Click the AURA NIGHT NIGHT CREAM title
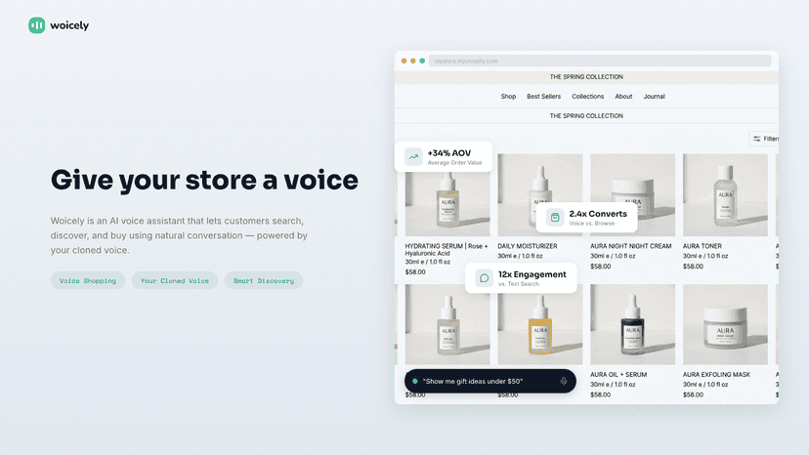Screen dimensions: 809x455 tap(630, 246)
